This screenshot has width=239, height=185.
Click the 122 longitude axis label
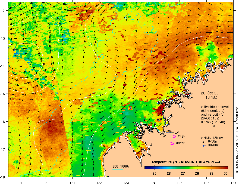(99, 183)
